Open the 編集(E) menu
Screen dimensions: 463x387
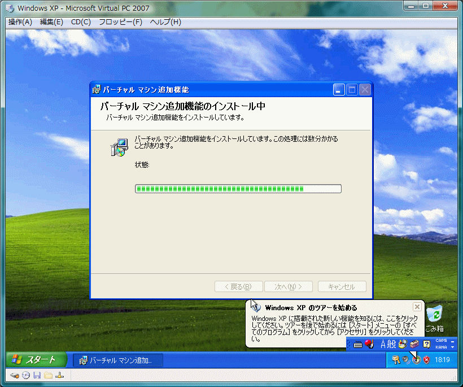click(x=51, y=22)
